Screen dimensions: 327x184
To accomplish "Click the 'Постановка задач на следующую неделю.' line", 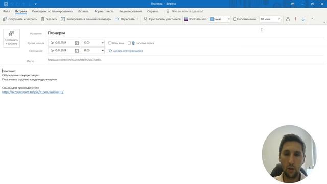I will (x=30, y=80).
